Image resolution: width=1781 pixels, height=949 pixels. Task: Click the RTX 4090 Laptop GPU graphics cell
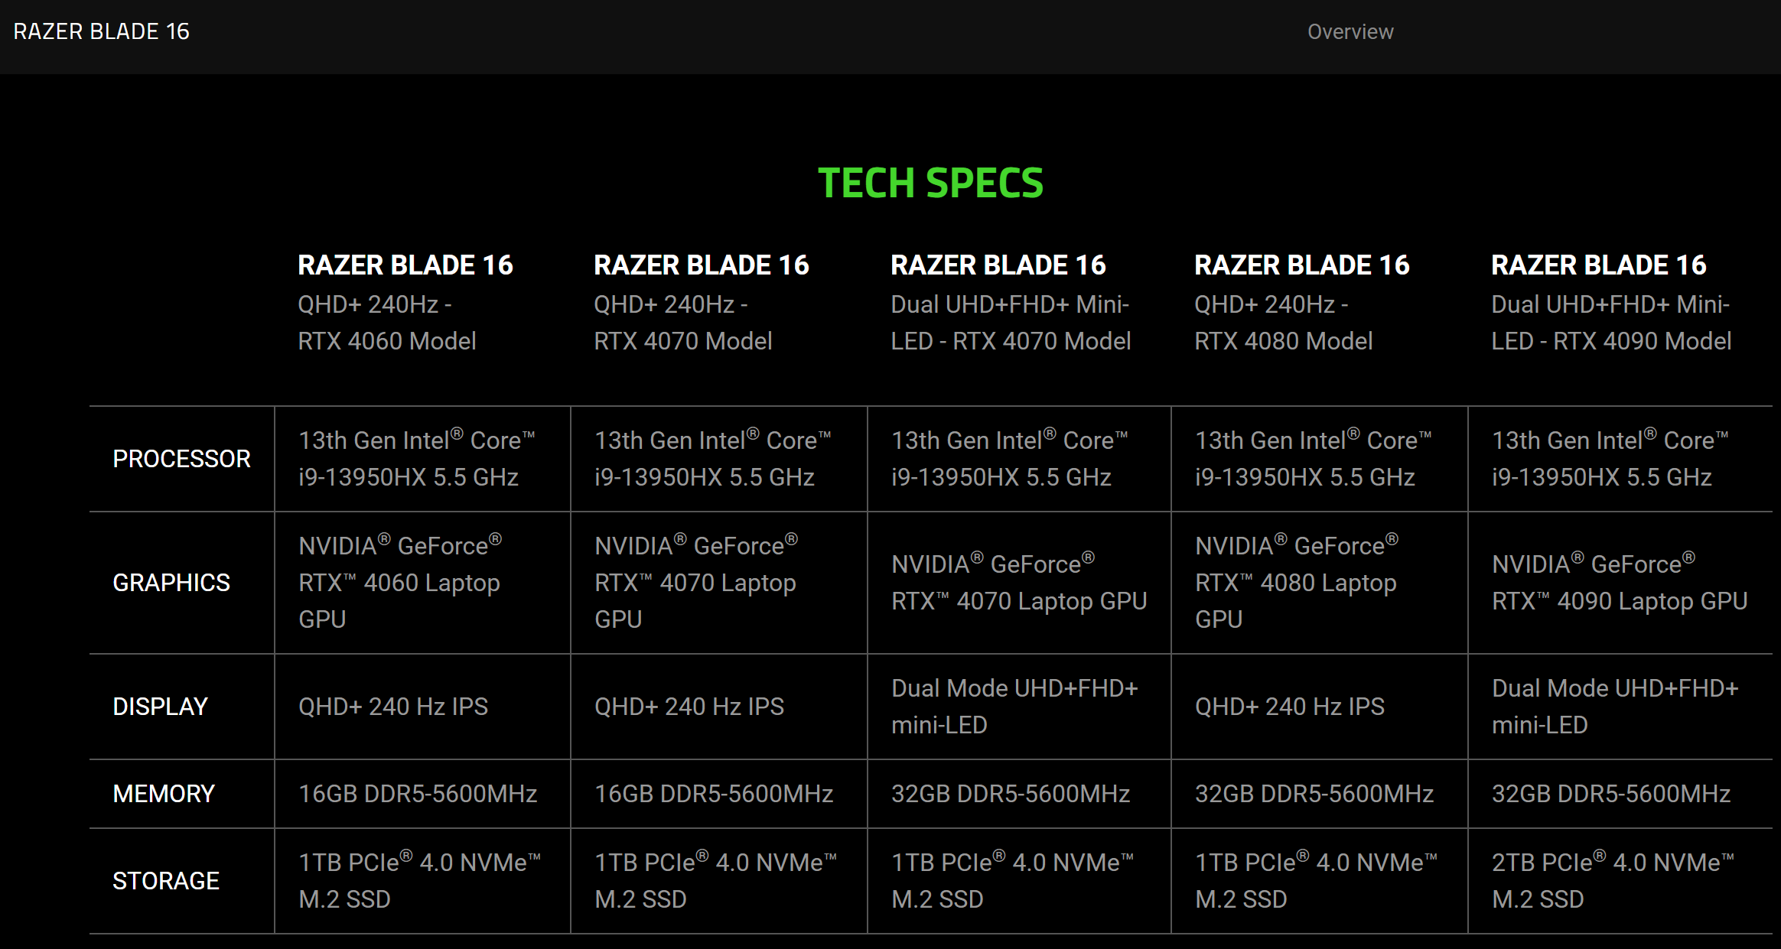click(1619, 583)
